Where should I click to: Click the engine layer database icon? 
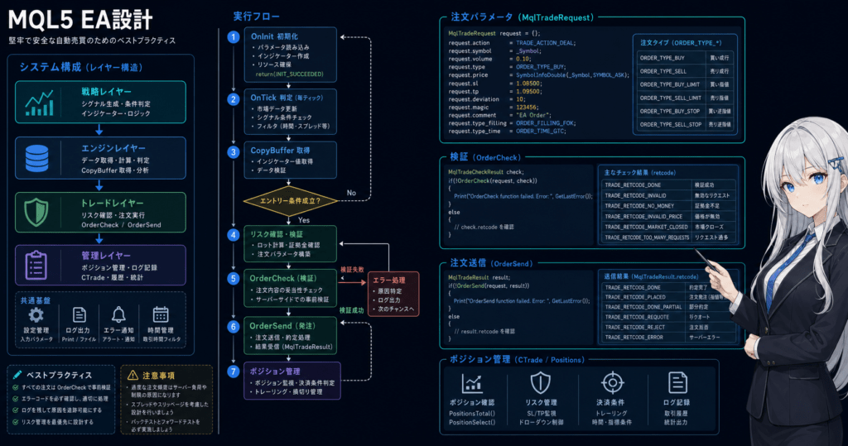(36, 158)
